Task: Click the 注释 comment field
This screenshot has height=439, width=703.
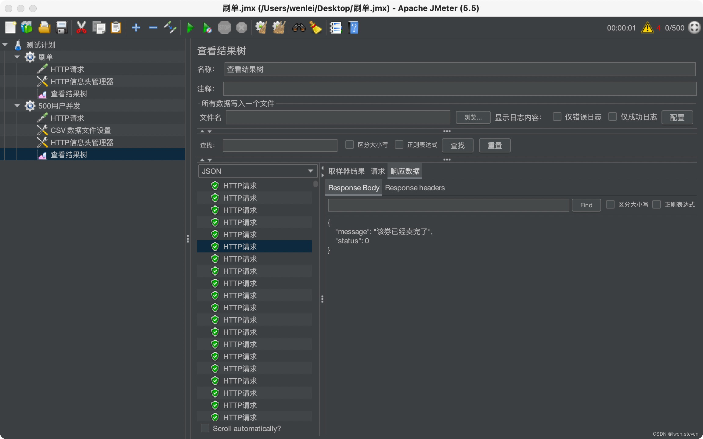Action: [460, 89]
